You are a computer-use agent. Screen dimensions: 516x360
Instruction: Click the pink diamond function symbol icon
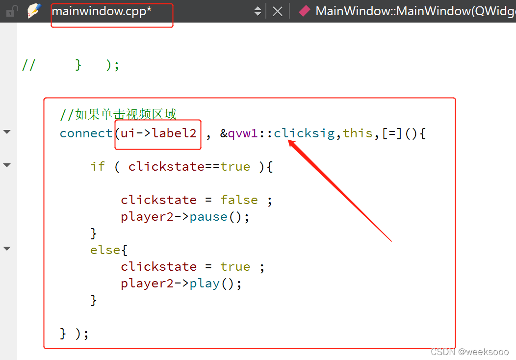(305, 11)
